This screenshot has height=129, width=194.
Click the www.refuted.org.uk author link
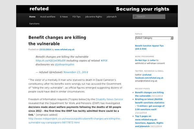point(65,49)
